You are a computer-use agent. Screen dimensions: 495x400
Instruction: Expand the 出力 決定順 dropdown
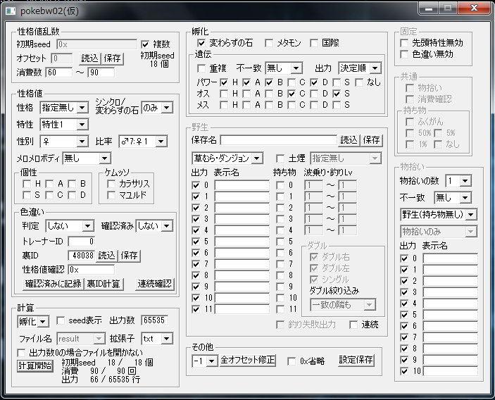360,68
